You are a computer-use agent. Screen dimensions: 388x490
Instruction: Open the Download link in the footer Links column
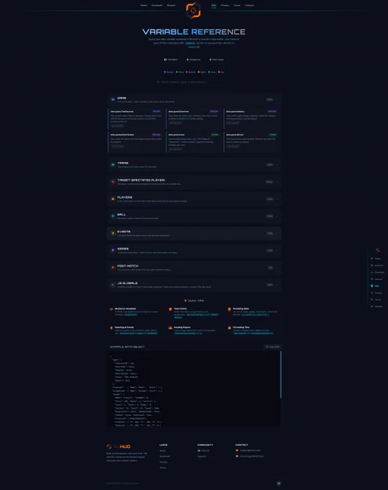(x=164, y=457)
